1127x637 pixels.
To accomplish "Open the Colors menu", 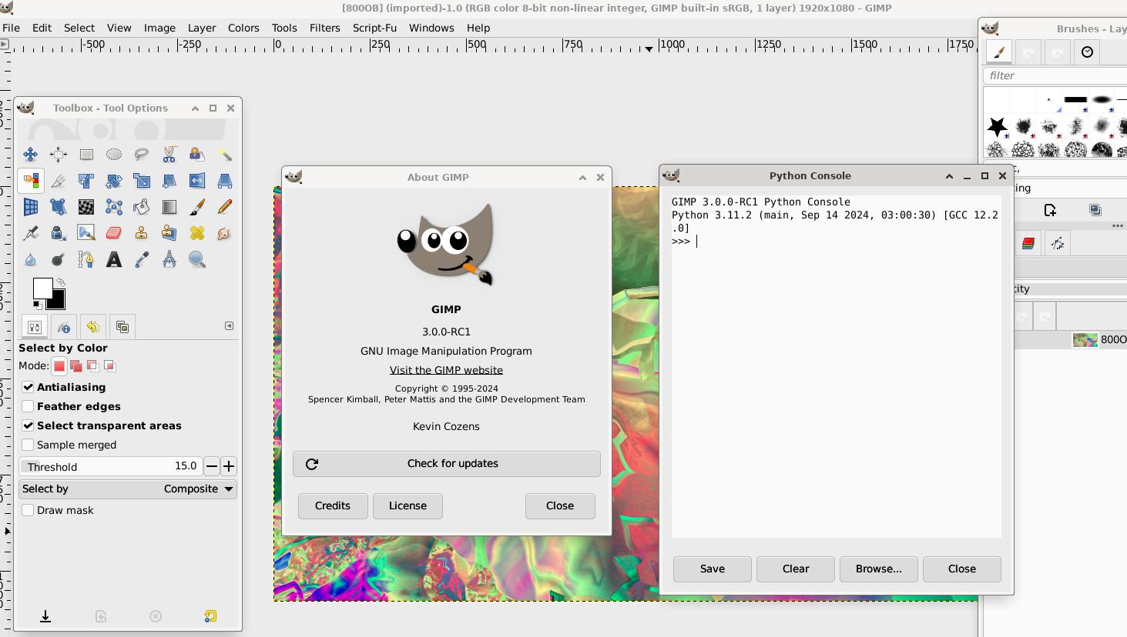I will point(243,28).
